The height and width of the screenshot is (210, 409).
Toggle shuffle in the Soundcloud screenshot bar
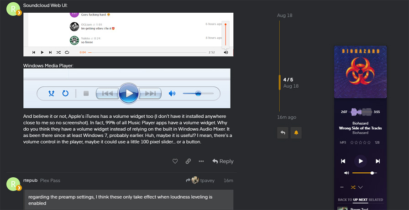point(59,52)
